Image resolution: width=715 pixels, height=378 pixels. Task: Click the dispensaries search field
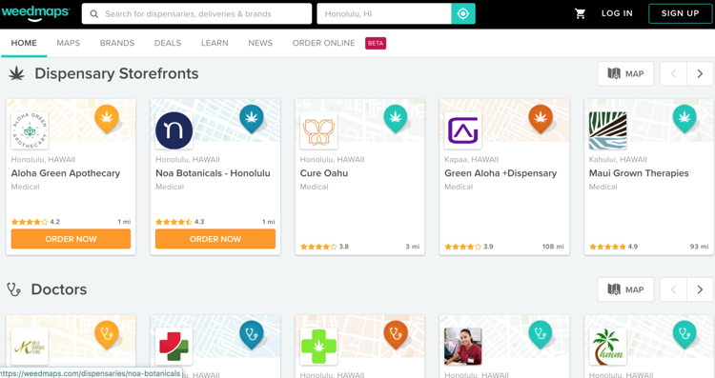tap(197, 13)
